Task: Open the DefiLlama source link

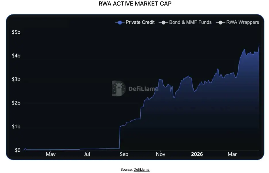Action: 142,170
